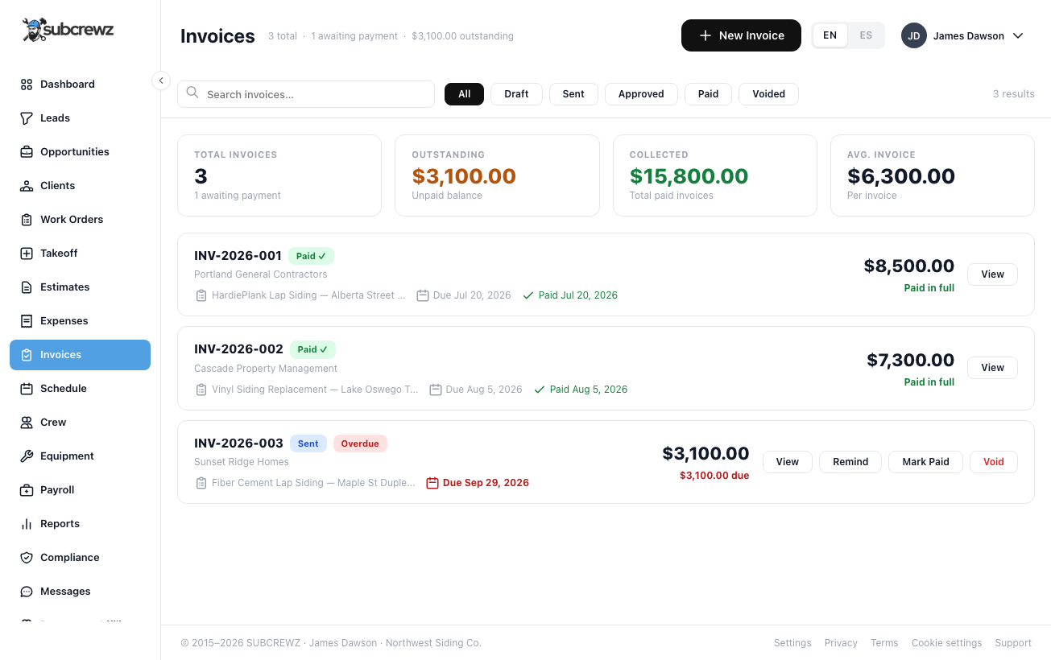Screen dimensions: 1051x660
Task: Focus the Search invoices field
Action: point(306,94)
